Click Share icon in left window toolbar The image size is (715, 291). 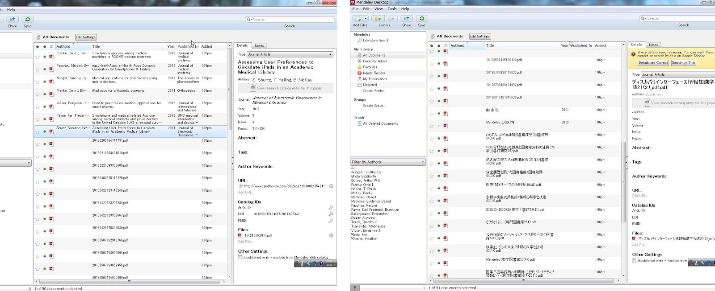[13, 19]
